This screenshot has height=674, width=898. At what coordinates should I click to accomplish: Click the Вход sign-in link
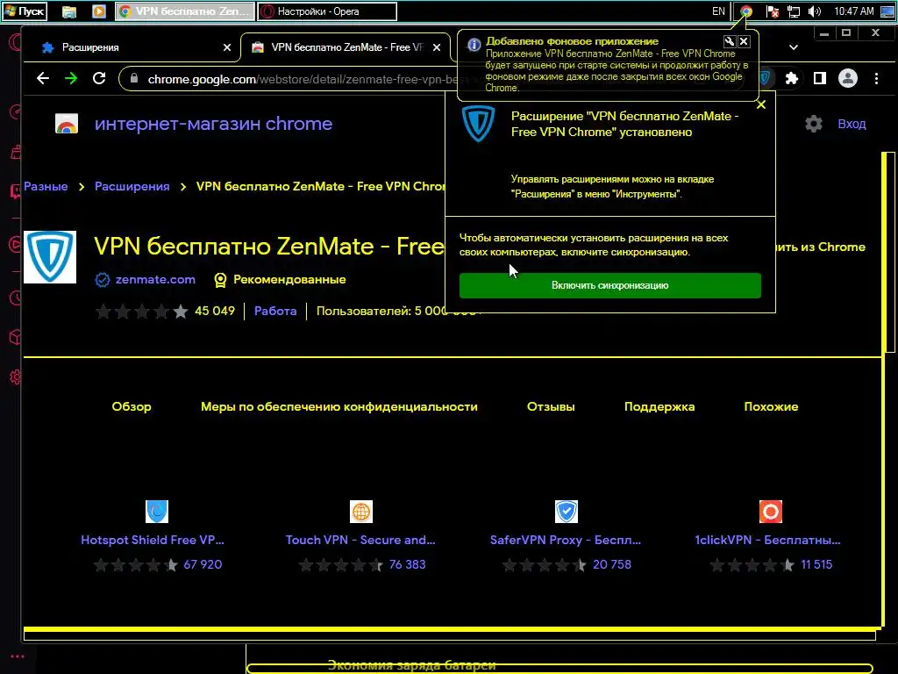coord(852,124)
